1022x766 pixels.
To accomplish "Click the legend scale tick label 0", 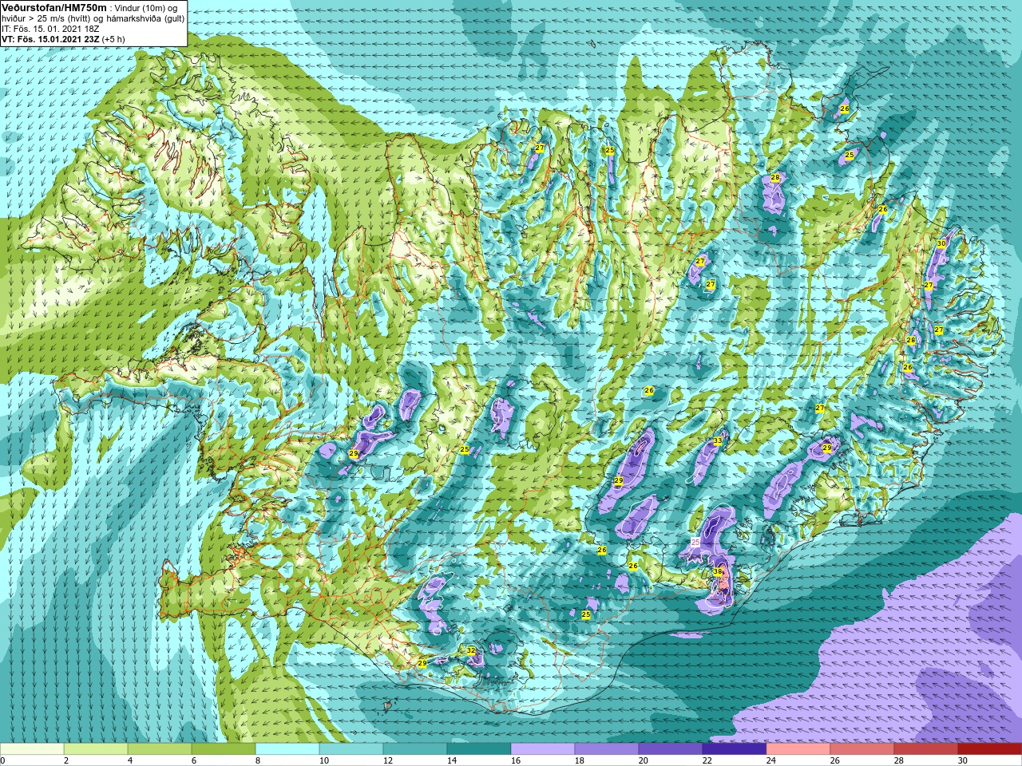I will 3,760.
